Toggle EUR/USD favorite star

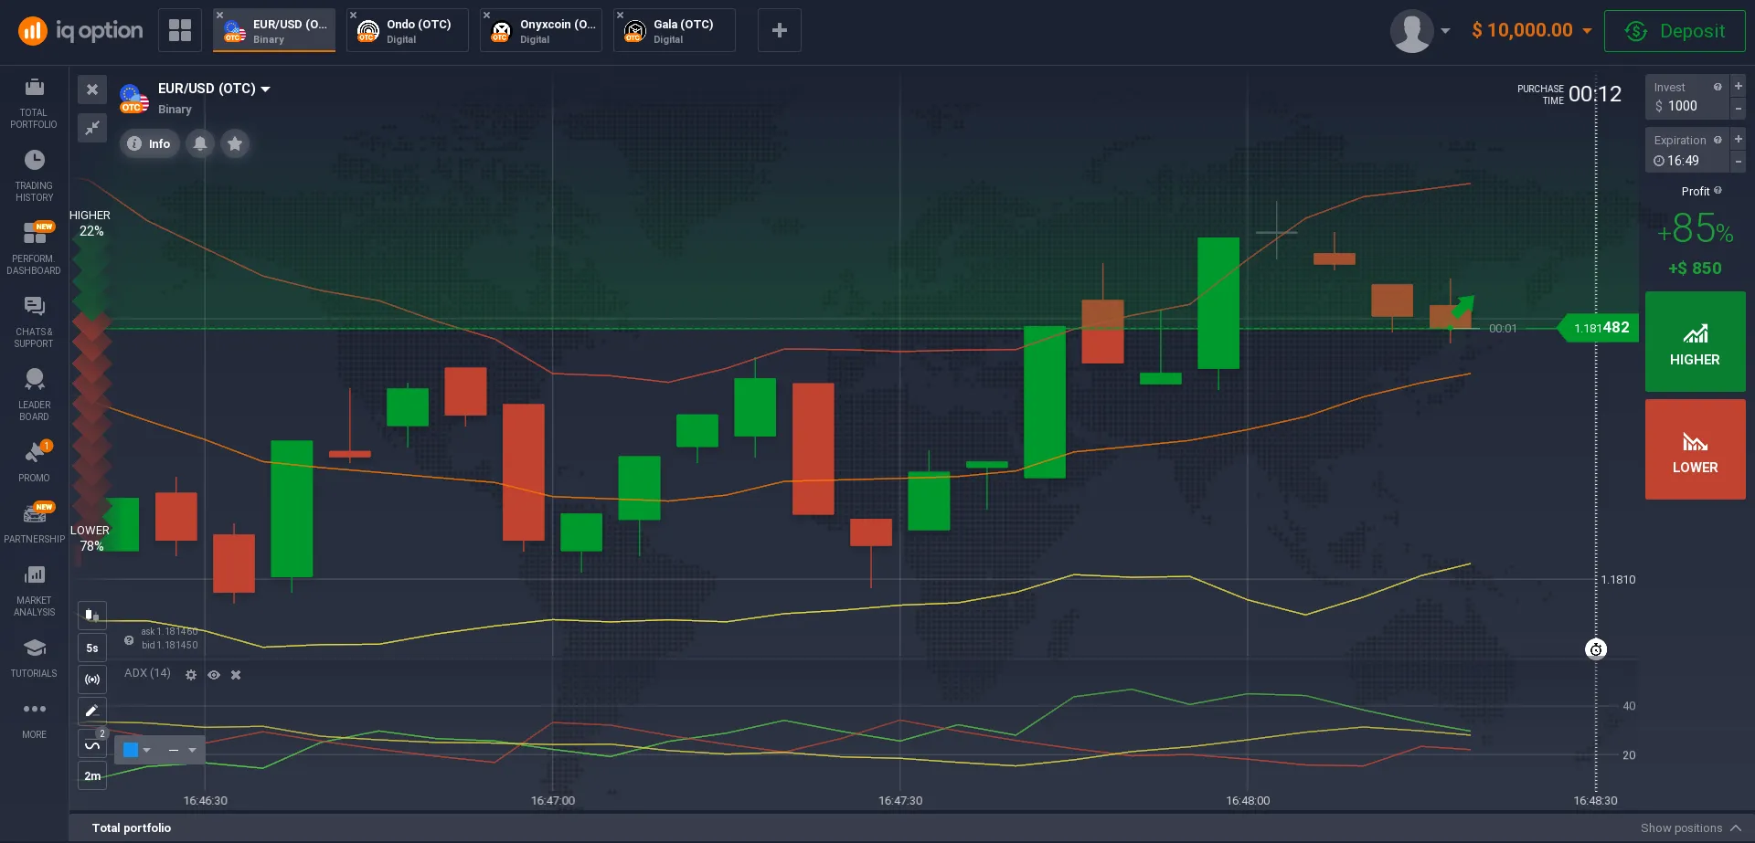235,143
